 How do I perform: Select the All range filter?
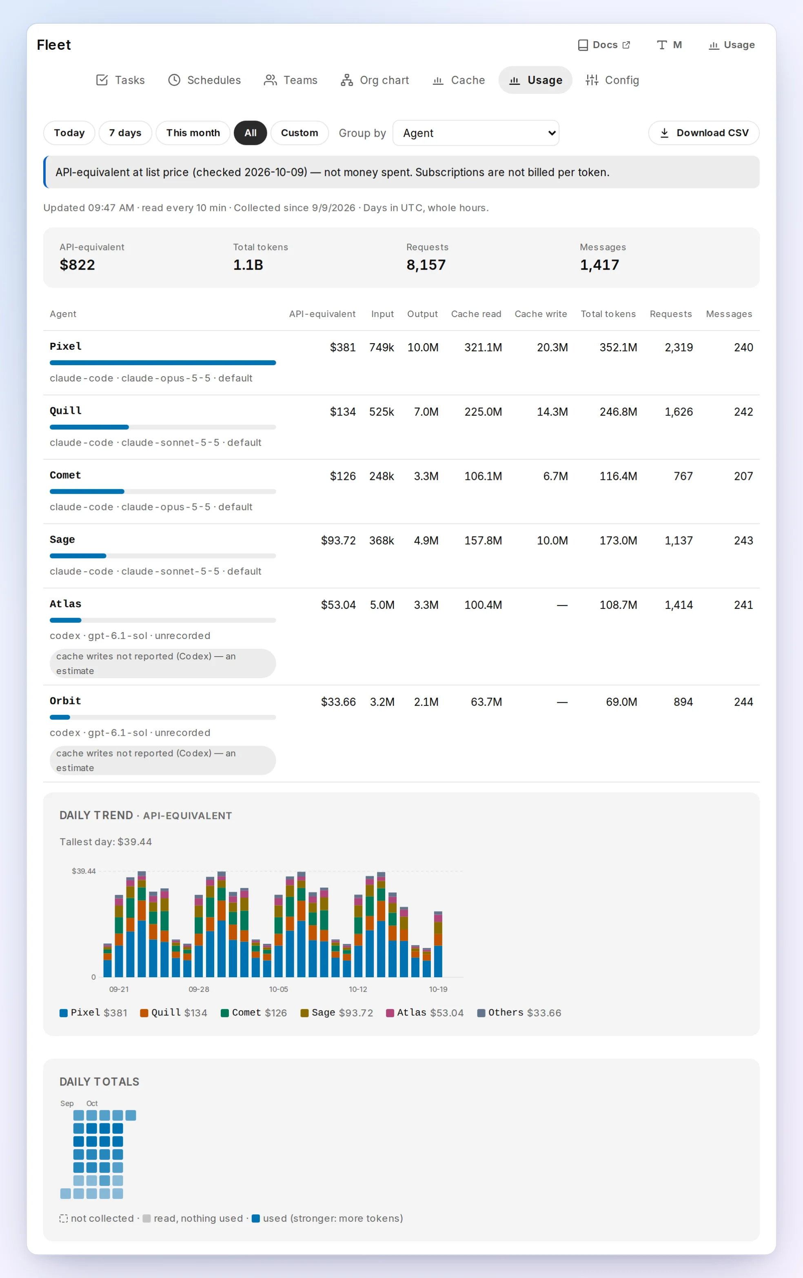pyautogui.click(x=251, y=133)
